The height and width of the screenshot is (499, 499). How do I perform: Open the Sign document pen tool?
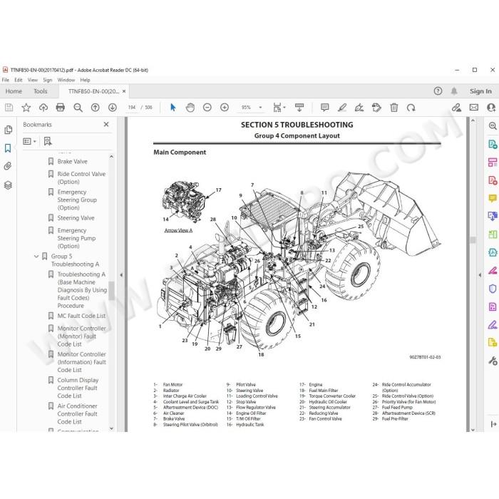(359, 108)
